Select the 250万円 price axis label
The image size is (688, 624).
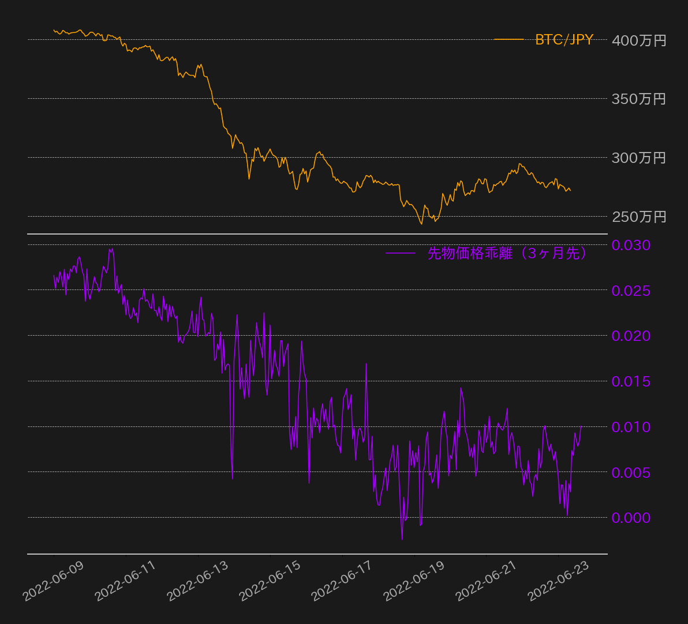[639, 217]
